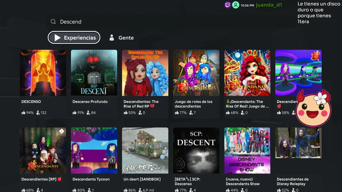The height and width of the screenshot is (192, 342).
Task: Click (nueva, nuevo) Descendants Show title
Action: point(243,181)
